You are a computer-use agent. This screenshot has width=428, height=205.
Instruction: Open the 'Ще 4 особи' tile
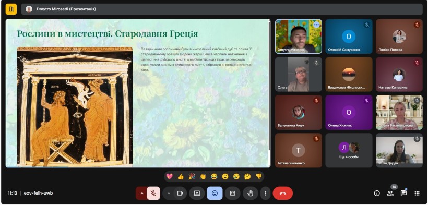pos(349,150)
